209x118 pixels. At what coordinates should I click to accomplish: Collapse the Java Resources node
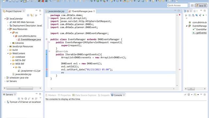8,29
